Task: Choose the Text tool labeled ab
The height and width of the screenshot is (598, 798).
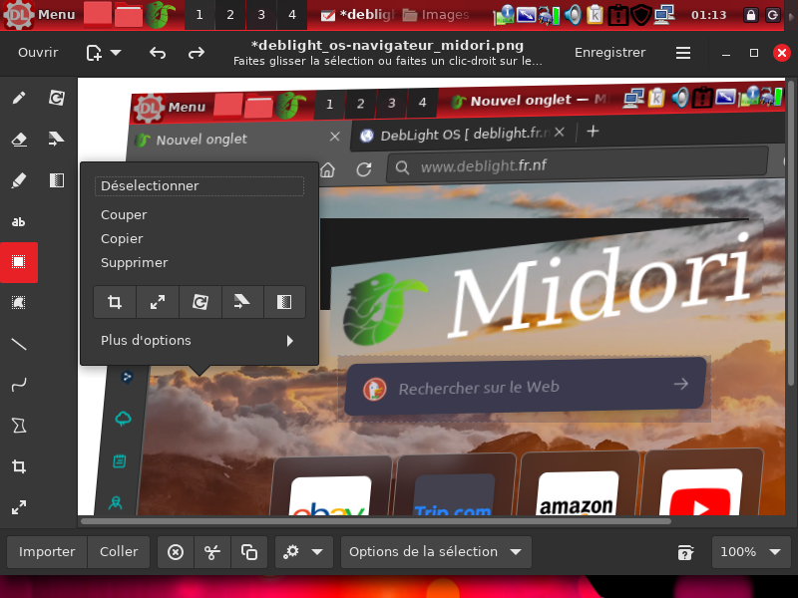Action: coord(19,221)
